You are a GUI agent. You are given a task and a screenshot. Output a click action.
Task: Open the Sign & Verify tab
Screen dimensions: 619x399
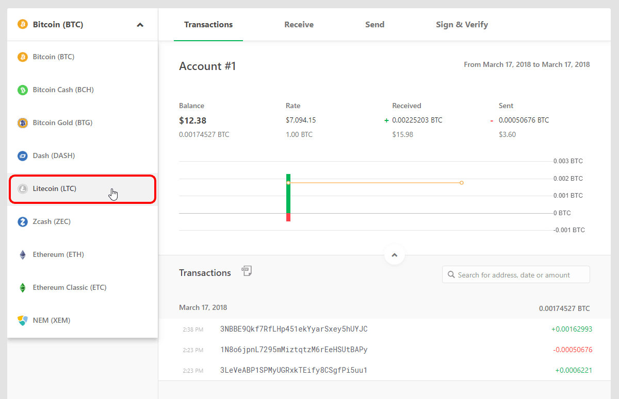point(462,25)
